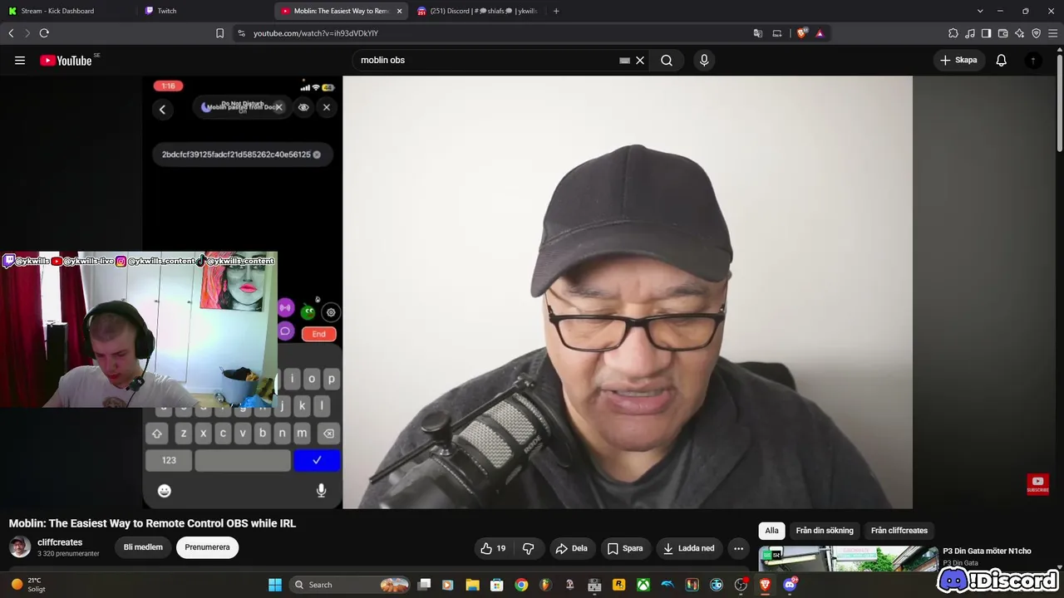Save the video with Spara
This screenshot has height=598, width=1064.
tap(625, 548)
